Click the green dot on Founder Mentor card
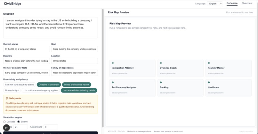 [209, 63]
